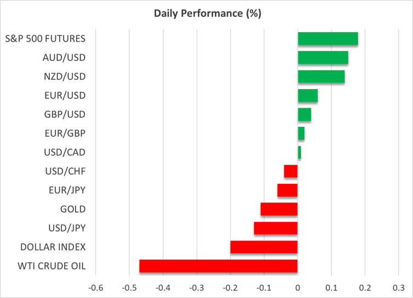Click the green AUD/USD bar
Image resolution: width=413 pixels, height=298 pixels.
323,58
